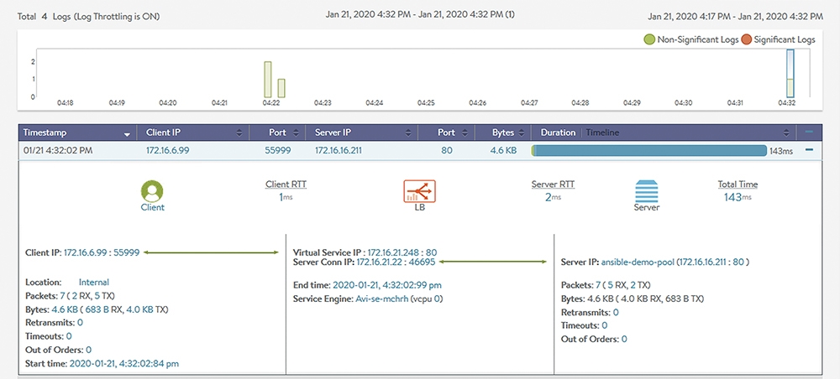
Task: Open Service Engine Avi-se-mchrh link
Action: coord(382,299)
